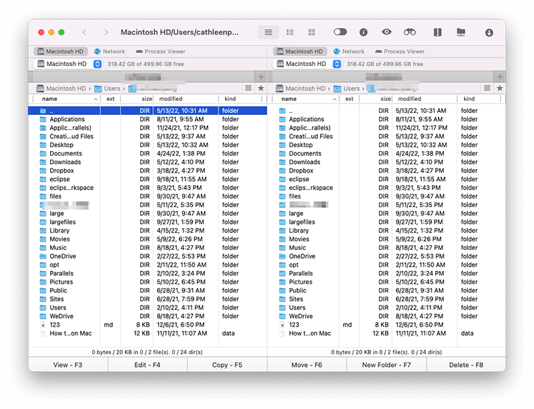Screen dimensions: 534x409
Task: Toggle favorite star in right pane
Action: [x=500, y=88]
